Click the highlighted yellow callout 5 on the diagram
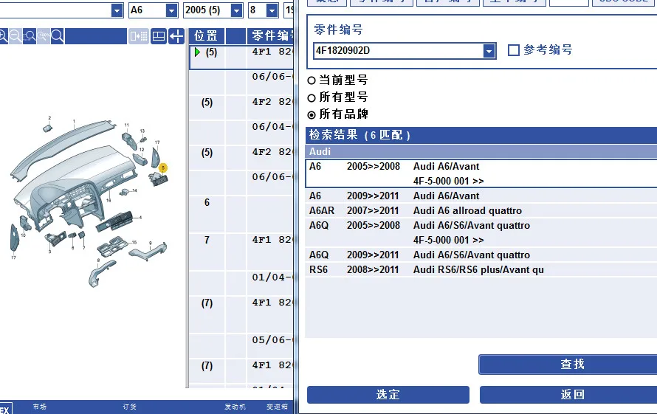Viewport: 657px width, 414px height. (163, 168)
